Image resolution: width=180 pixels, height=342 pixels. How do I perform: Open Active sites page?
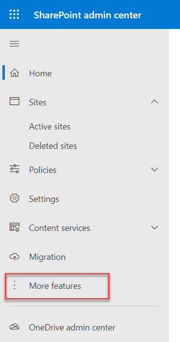click(x=50, y=127)
